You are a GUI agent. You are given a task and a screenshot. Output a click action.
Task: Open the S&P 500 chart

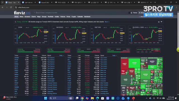coord(107,35)
